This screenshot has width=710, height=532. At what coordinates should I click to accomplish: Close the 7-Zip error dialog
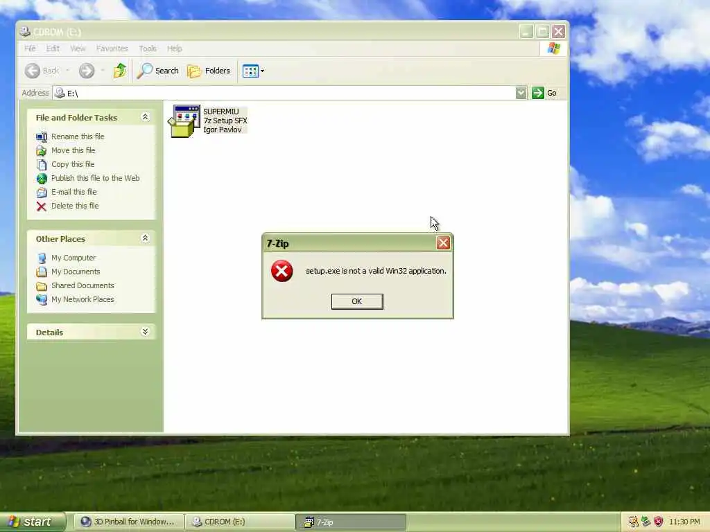tap(443, 243)
